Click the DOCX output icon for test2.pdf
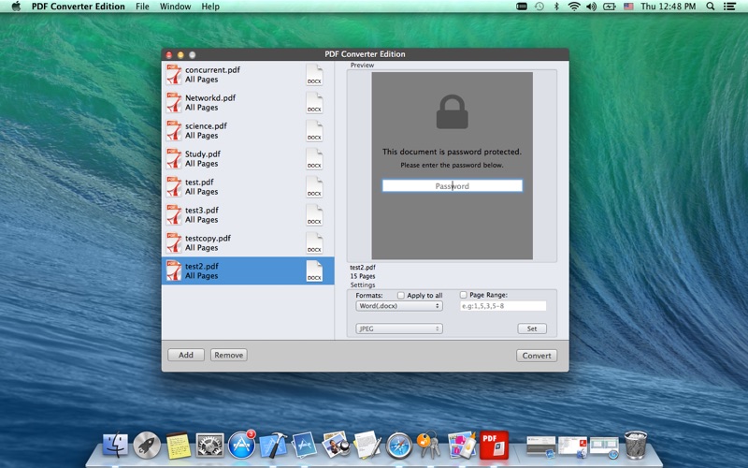This screenshot has height=468, width=748. 314,271
